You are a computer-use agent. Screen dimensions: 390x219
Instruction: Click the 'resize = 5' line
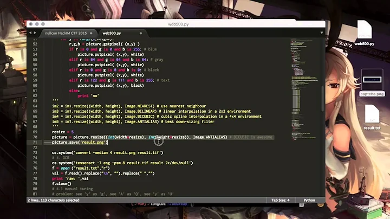[x=63, y=132]
